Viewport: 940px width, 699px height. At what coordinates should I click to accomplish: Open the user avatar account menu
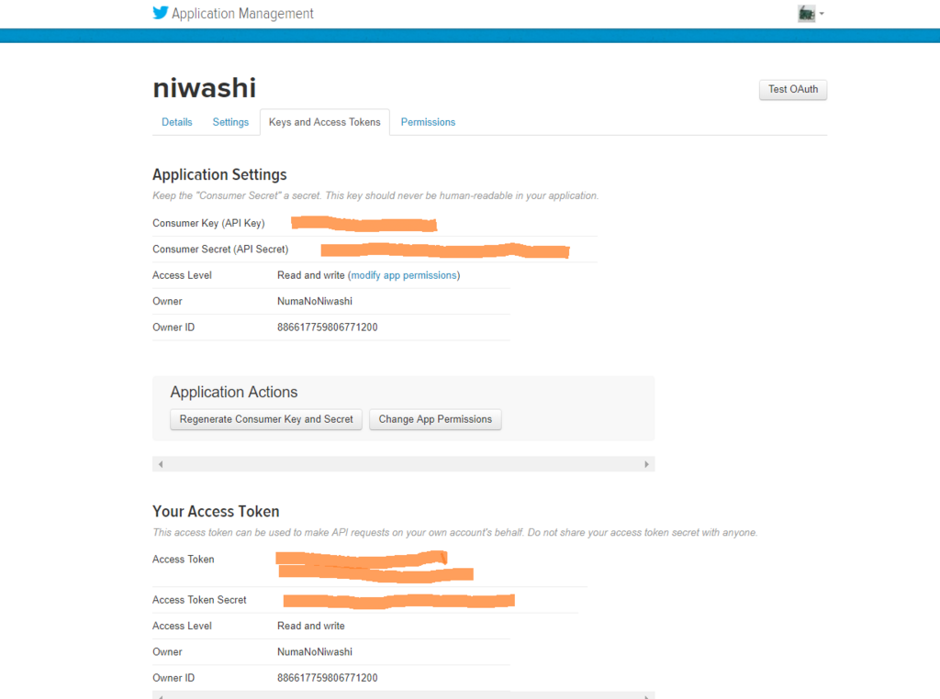point(806,13)
